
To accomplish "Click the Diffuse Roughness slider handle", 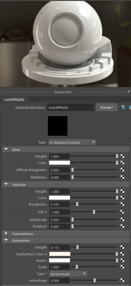I will click(72, 170).
